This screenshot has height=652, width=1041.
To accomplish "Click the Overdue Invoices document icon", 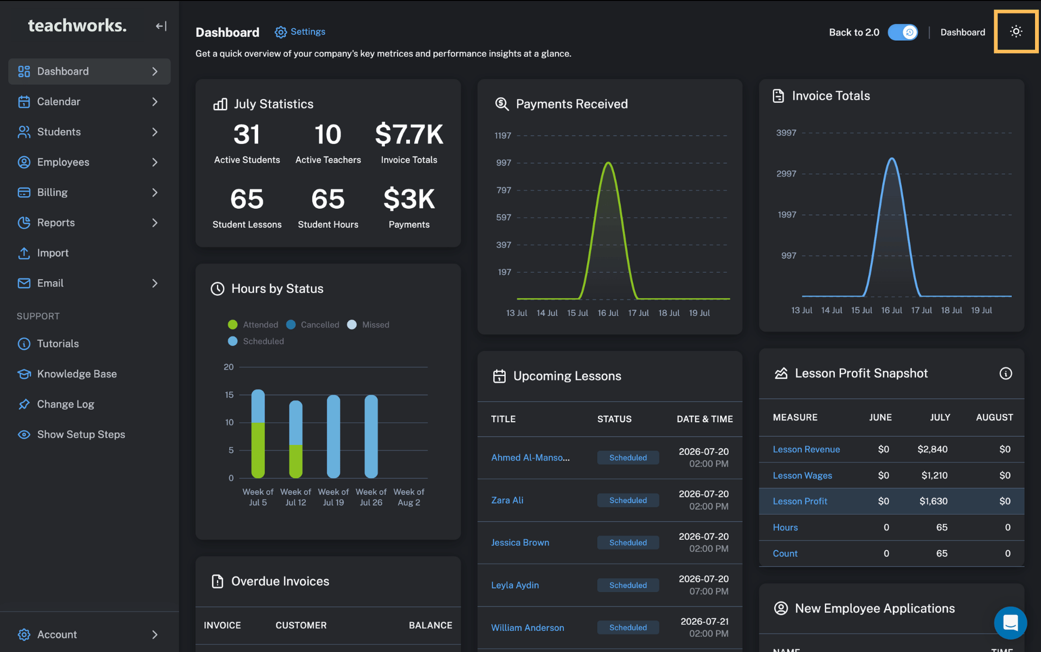I will coord(217,582).
